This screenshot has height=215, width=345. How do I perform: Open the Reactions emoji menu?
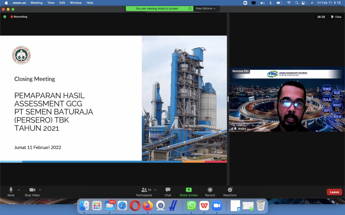pos(230,192)
